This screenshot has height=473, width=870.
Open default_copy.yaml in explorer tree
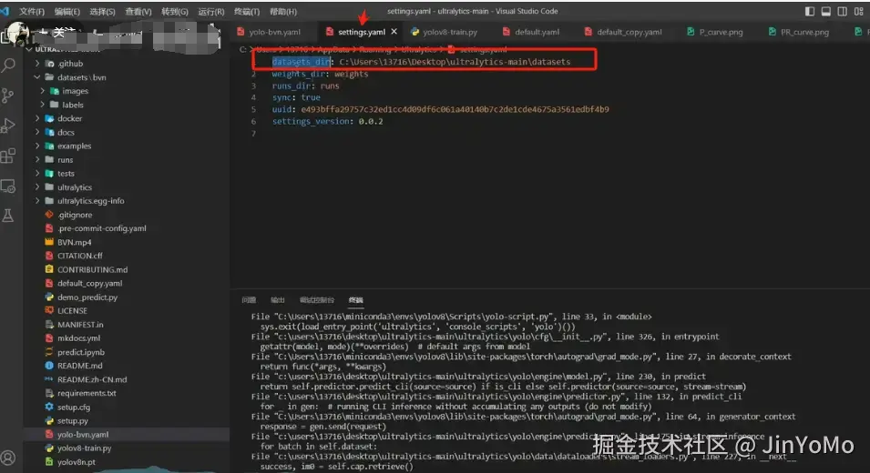(x=89, y=283)
